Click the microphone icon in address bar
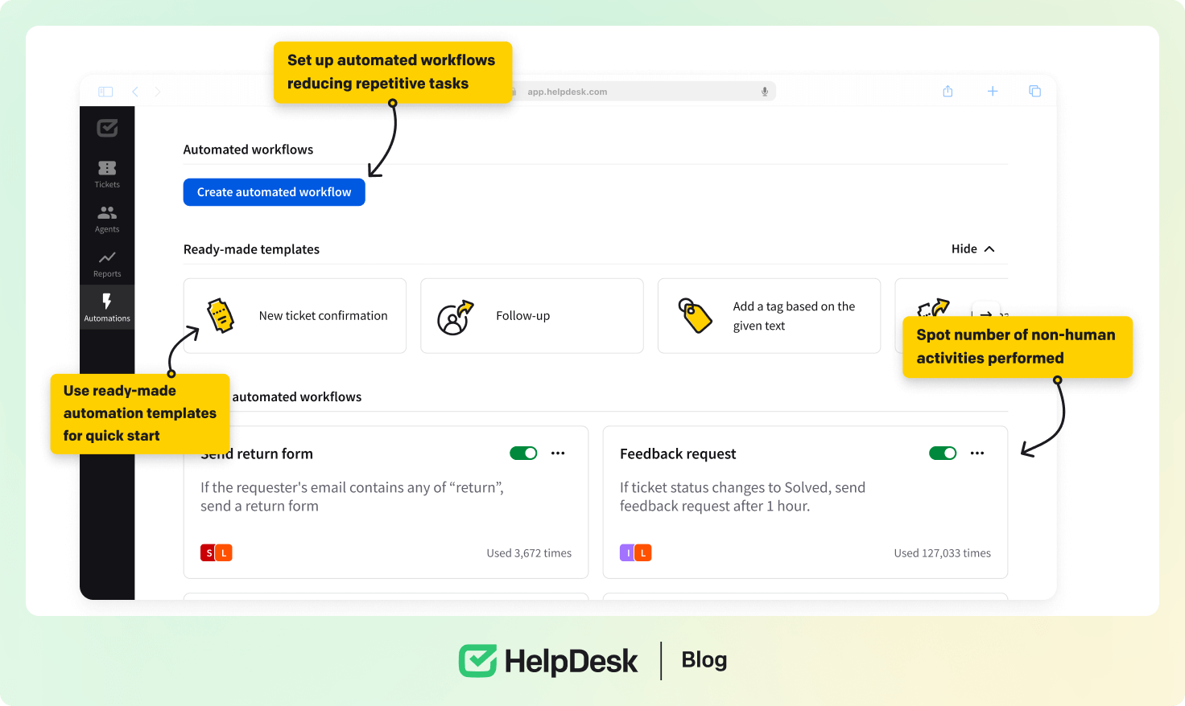 765,92
